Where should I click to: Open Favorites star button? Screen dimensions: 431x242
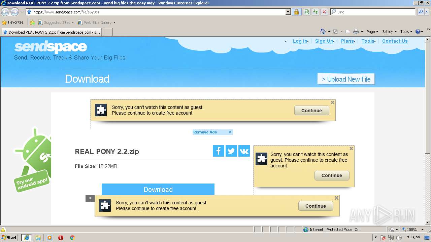click(x=13, y=22)
